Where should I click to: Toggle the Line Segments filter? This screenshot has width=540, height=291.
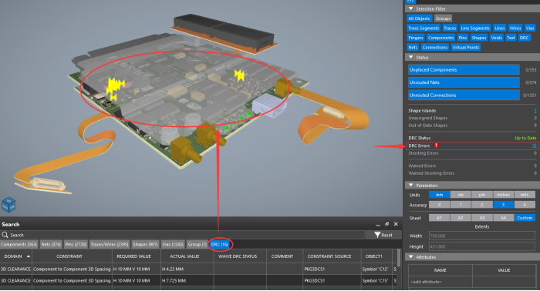tap(475, 28)
